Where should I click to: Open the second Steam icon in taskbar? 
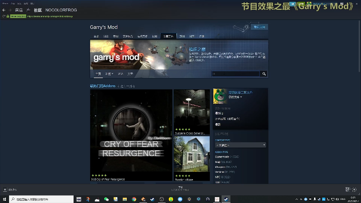153,199
